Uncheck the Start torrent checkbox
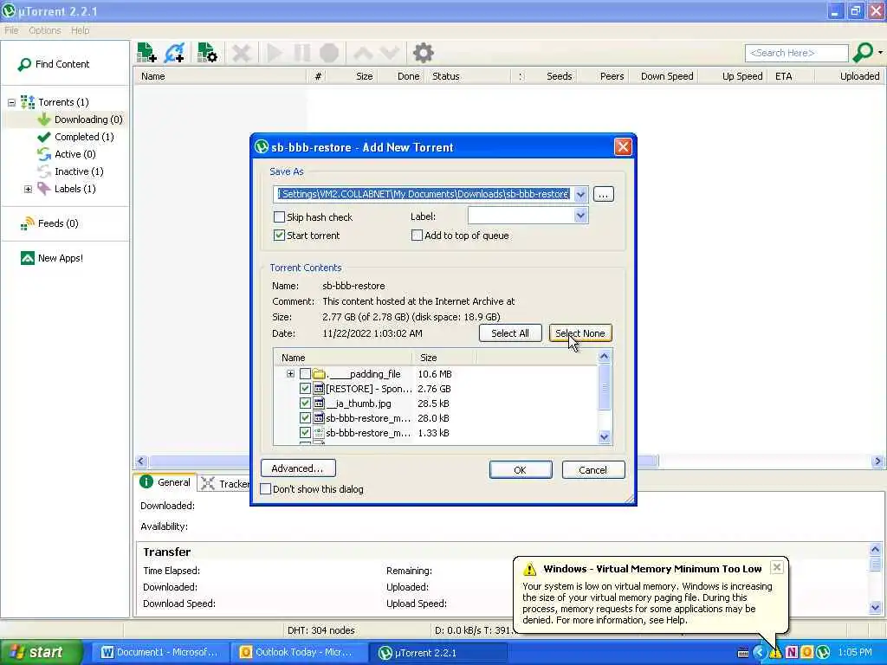Image resolution: width=887 pixels, height=665 pixels. [x=279, y=236]
